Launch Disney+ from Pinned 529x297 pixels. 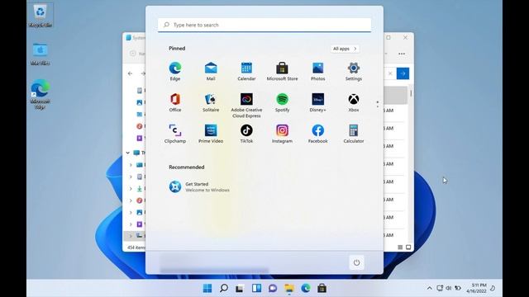click(x=317, y=102)
